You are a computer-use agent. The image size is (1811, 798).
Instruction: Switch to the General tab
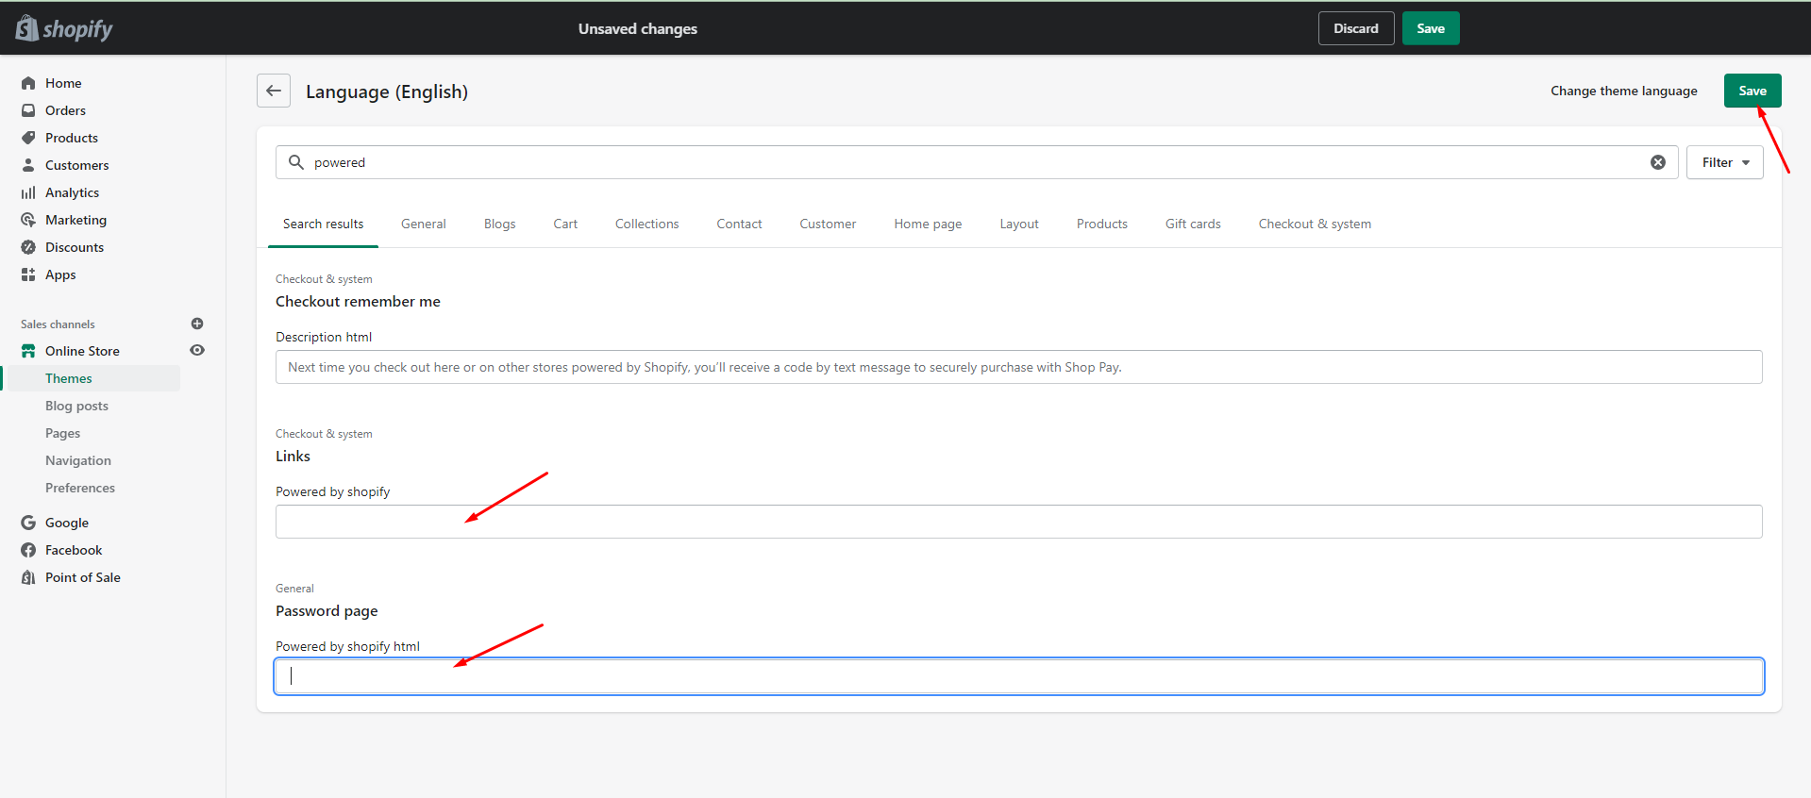pyautogui.click(x=424, y=224)
